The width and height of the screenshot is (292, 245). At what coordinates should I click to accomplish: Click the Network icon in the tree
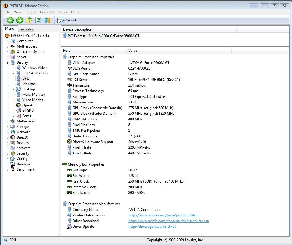pyautogui.click(x=13, y=132)
